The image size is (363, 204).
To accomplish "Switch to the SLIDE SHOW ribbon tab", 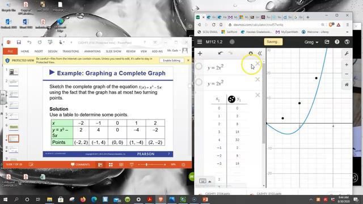I will tap(113, 52).
